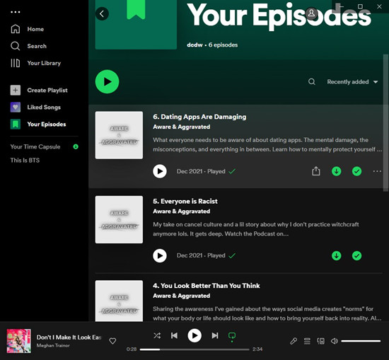This screenshot has width=389, height=360.
Task: Open This Is BTS playlist
Action: 25,161
